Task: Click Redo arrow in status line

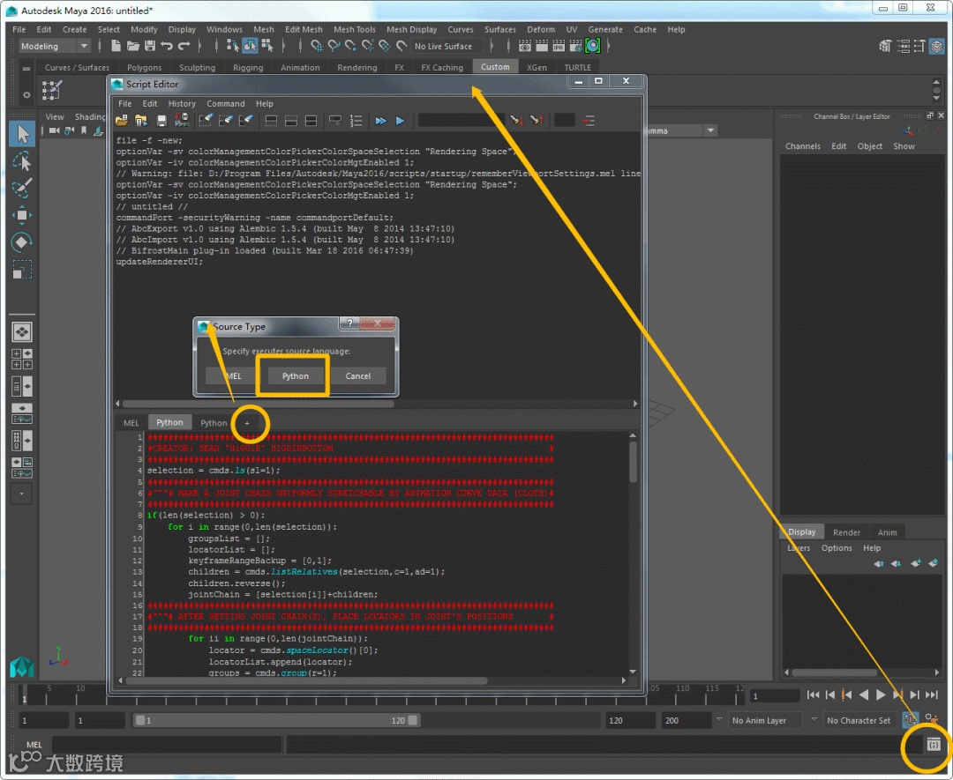Action: click(x=184, y=46)
